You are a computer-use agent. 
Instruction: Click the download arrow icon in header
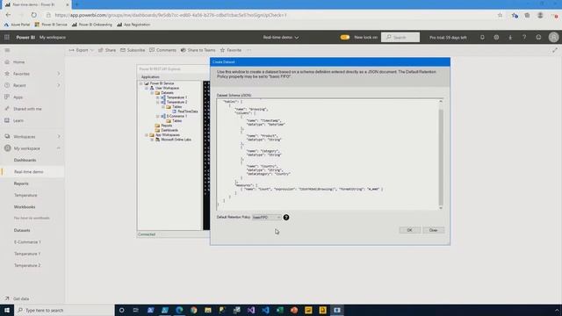pos(510,37)
